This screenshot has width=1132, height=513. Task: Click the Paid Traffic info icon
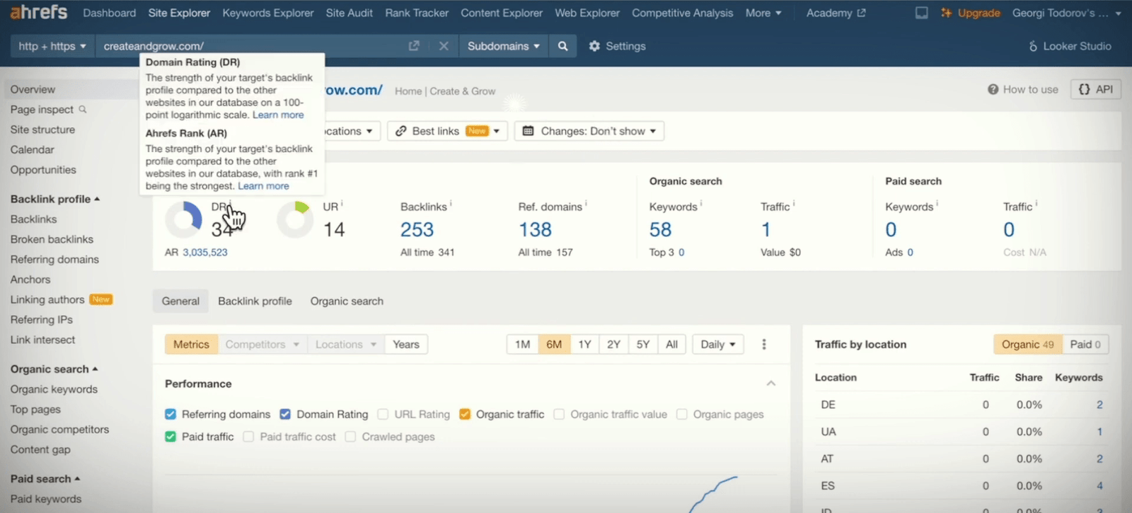[x=1036, y=204]
